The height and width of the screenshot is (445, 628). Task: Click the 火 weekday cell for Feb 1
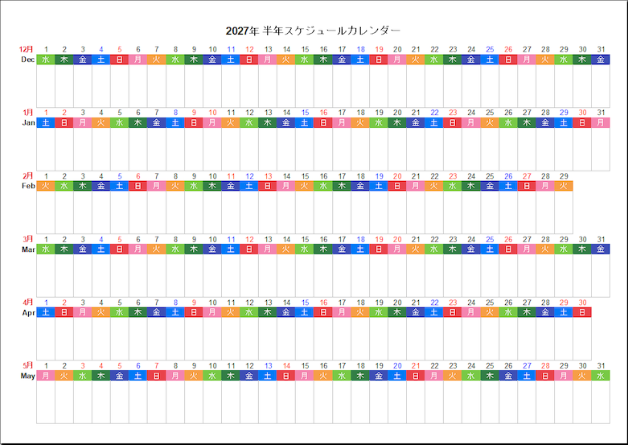[x=46, y=186]
